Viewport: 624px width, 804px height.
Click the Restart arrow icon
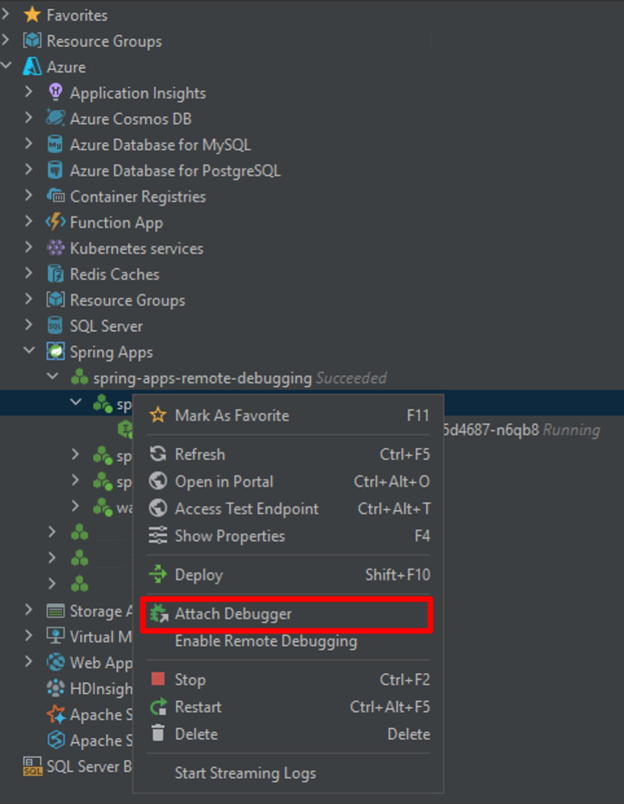159,707
